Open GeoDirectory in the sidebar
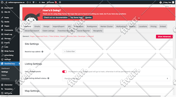 pos(10,64)
